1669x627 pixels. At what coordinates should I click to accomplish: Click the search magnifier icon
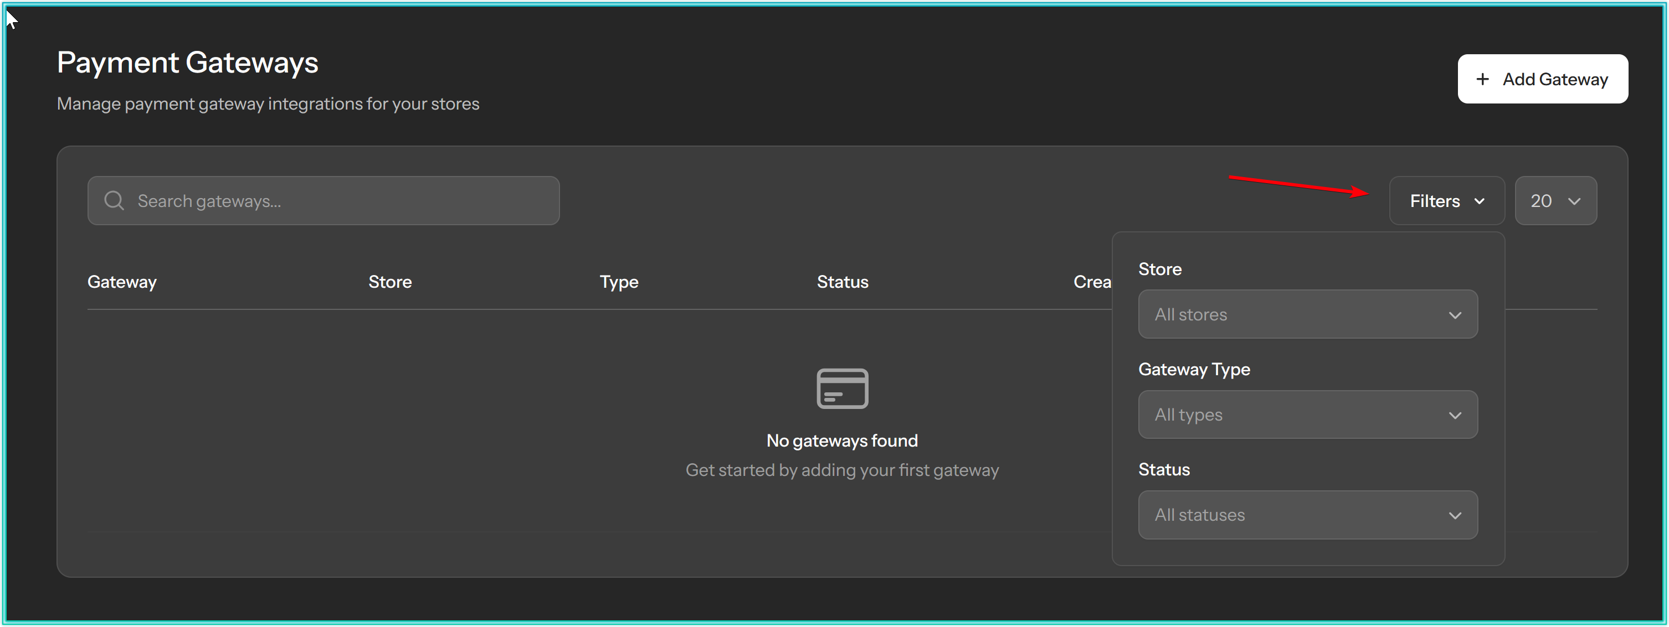tap(114, 200)
